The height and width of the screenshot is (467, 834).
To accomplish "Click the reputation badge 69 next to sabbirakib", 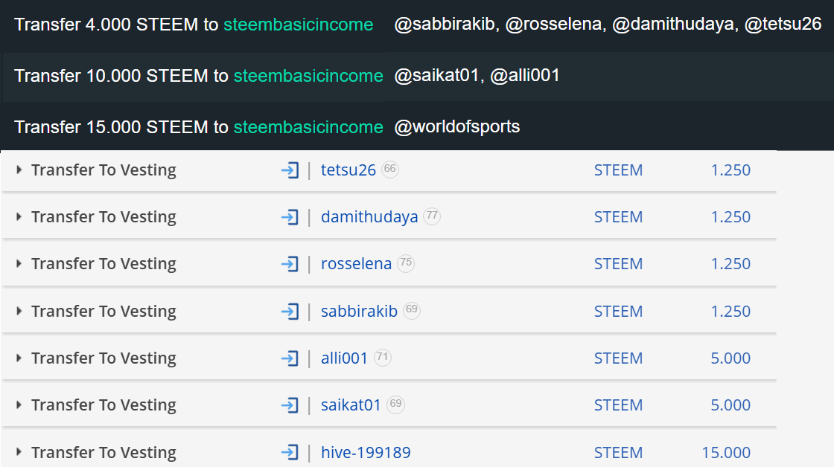I will point(412,310).
